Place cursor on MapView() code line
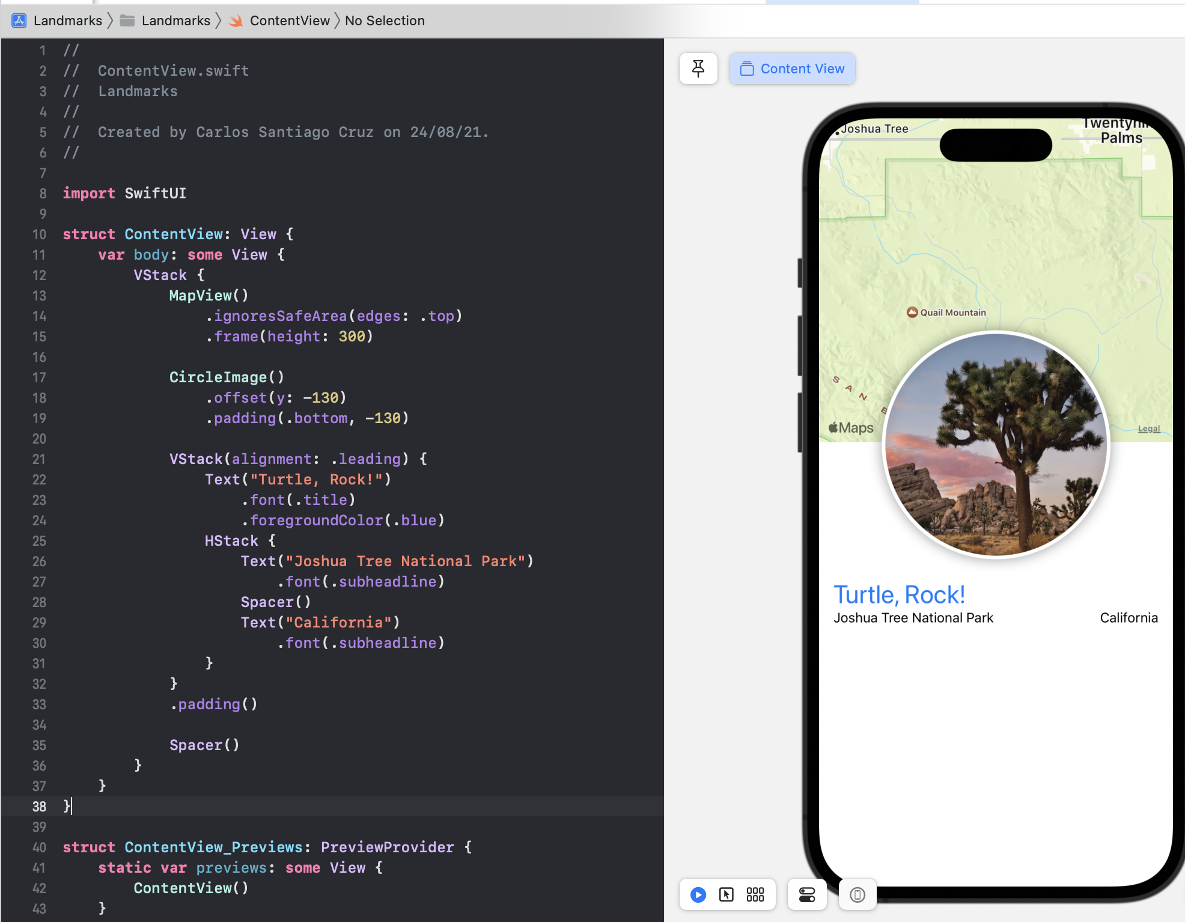 point(209,296)
